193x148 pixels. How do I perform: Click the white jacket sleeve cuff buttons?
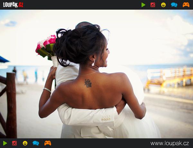106,118
